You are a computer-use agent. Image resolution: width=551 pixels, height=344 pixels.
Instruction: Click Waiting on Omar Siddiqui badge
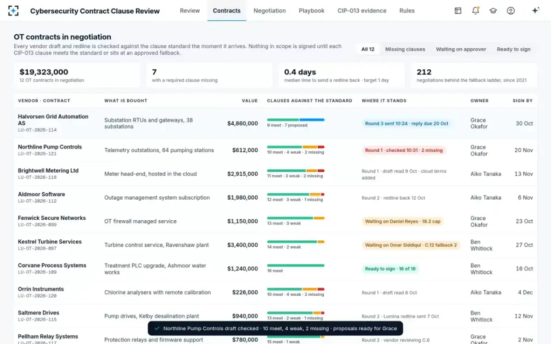pos(411,245)
